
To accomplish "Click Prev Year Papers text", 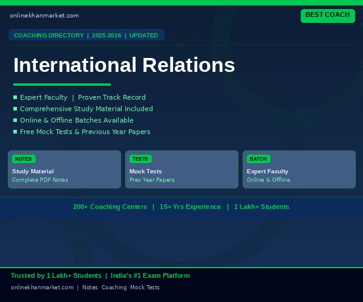I will pyautogui.click(x=152, y=180).
